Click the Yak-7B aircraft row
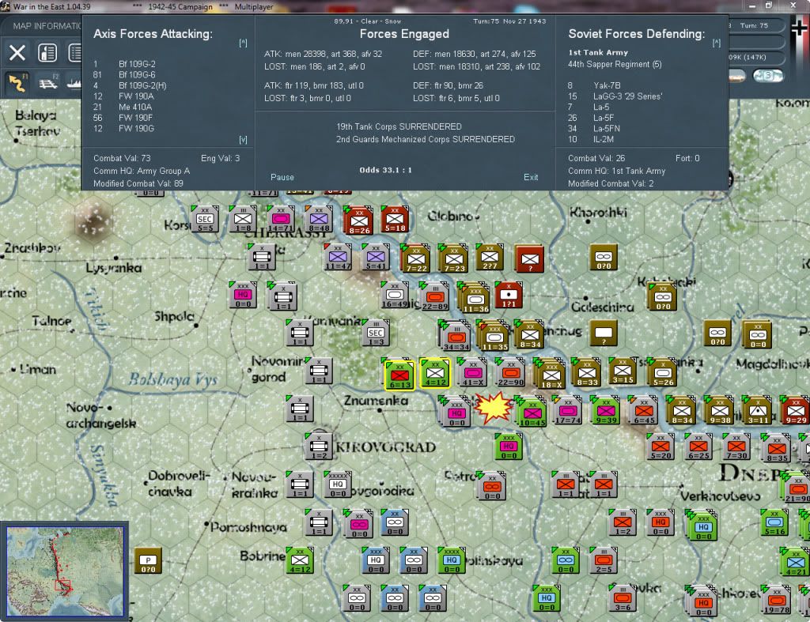This screenshot has height=622, width=810. pyautogui.click(x=594, y=85)
